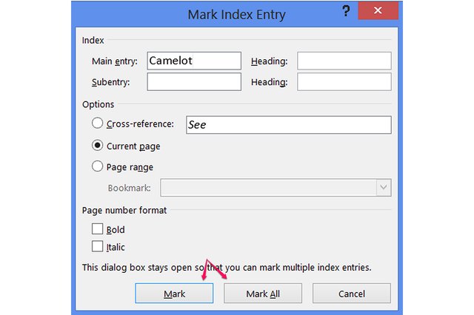
Task: Click the 'This dialog box stays open' message
Action: coord(227,268)
